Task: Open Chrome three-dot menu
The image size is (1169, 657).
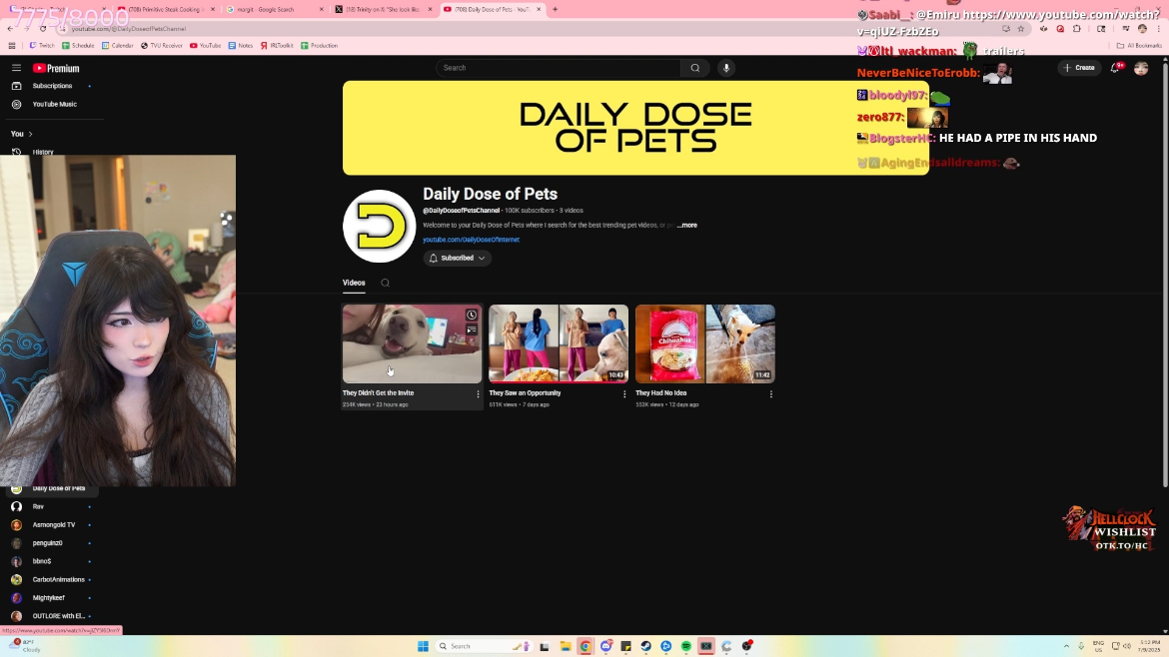Action: point(1159,29)
